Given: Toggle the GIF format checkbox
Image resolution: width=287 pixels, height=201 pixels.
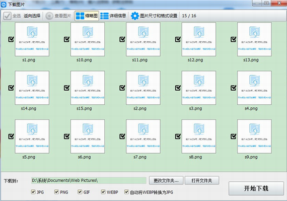Looking at the screenshot, I should (x=80, y=192).
